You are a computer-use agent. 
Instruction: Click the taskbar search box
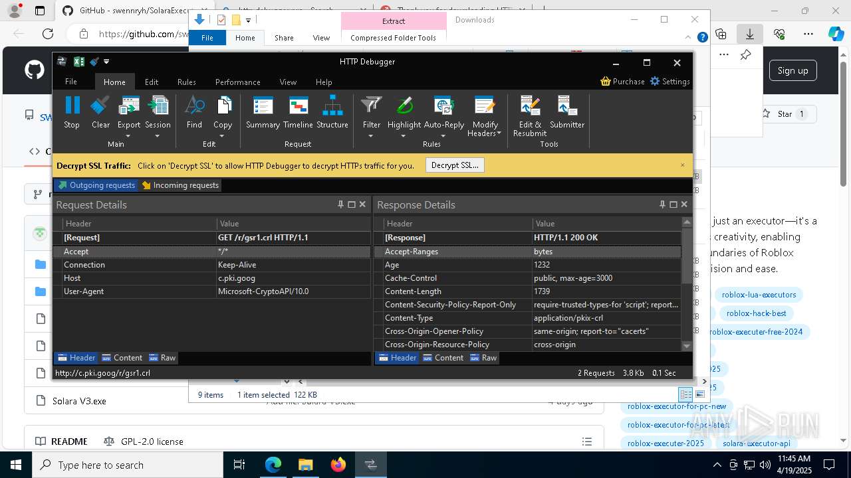128,465
